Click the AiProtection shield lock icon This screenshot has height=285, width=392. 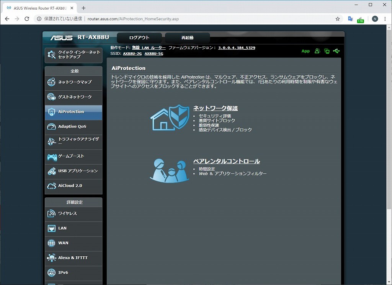pos(51,112)
